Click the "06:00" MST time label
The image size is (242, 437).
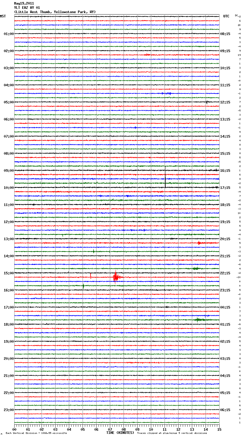(x=9, y=119)
